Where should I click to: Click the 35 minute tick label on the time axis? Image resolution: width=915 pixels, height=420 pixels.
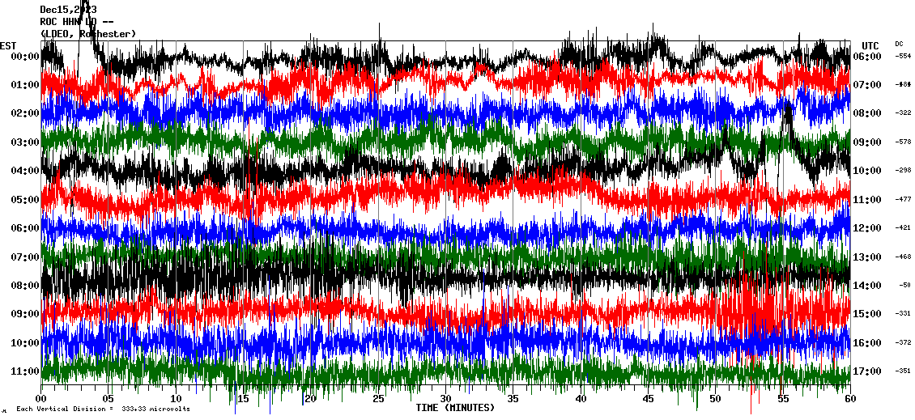pyautogui.click(x=513, y=399)
